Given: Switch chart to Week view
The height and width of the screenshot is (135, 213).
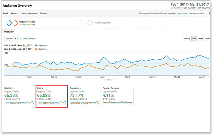Looking at the screenshot, I should coord(201,38).
